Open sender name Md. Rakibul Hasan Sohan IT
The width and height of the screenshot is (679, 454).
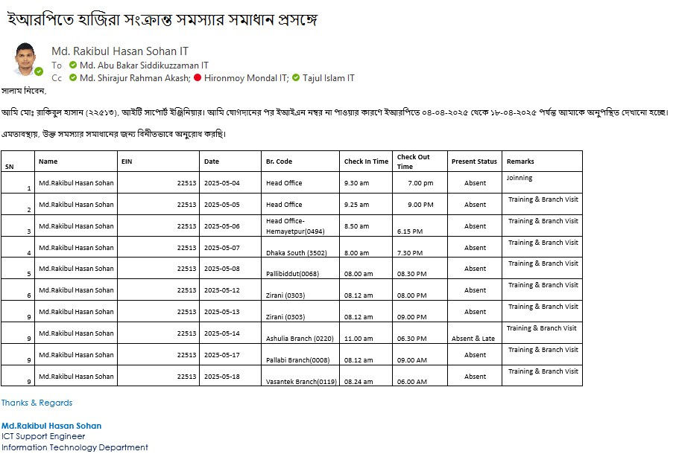tap(120, 51)
